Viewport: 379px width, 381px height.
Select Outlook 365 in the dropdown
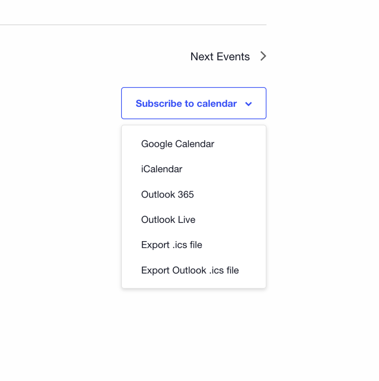(167, 195)
